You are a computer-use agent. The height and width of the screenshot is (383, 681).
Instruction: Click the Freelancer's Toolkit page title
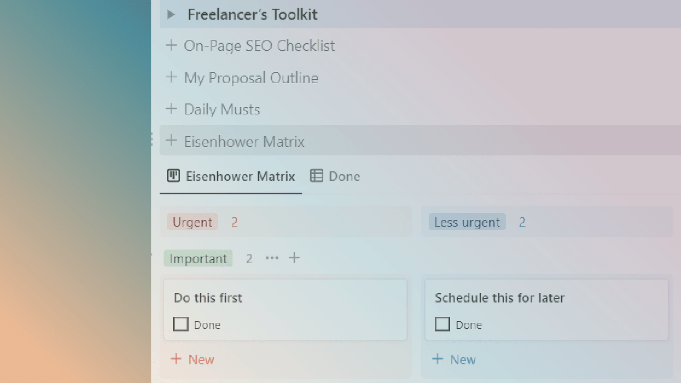(x=252, y=14)
